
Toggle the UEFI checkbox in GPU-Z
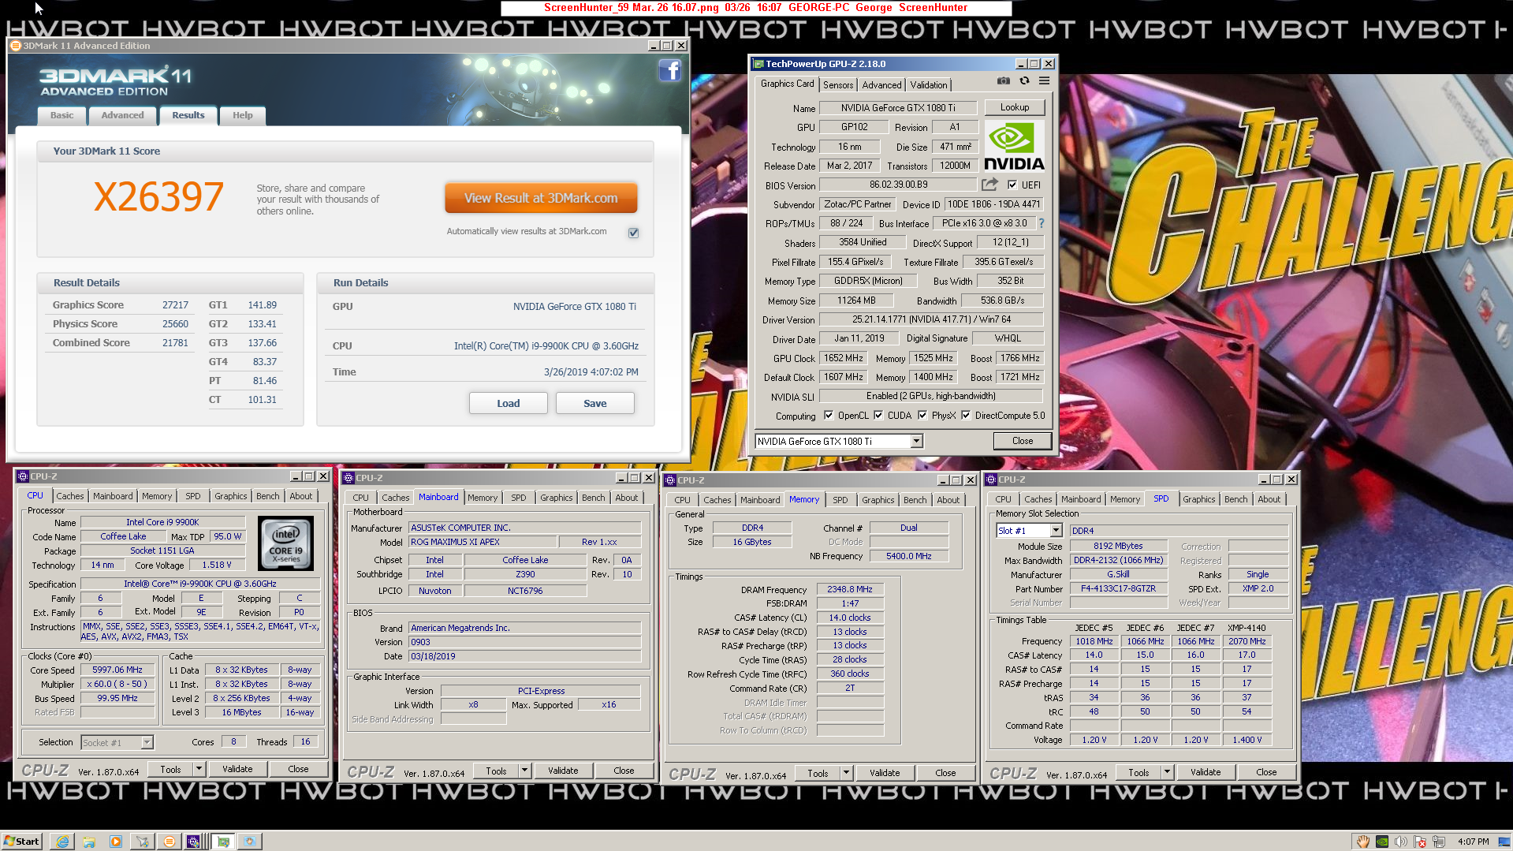[x=1012, y=185]
